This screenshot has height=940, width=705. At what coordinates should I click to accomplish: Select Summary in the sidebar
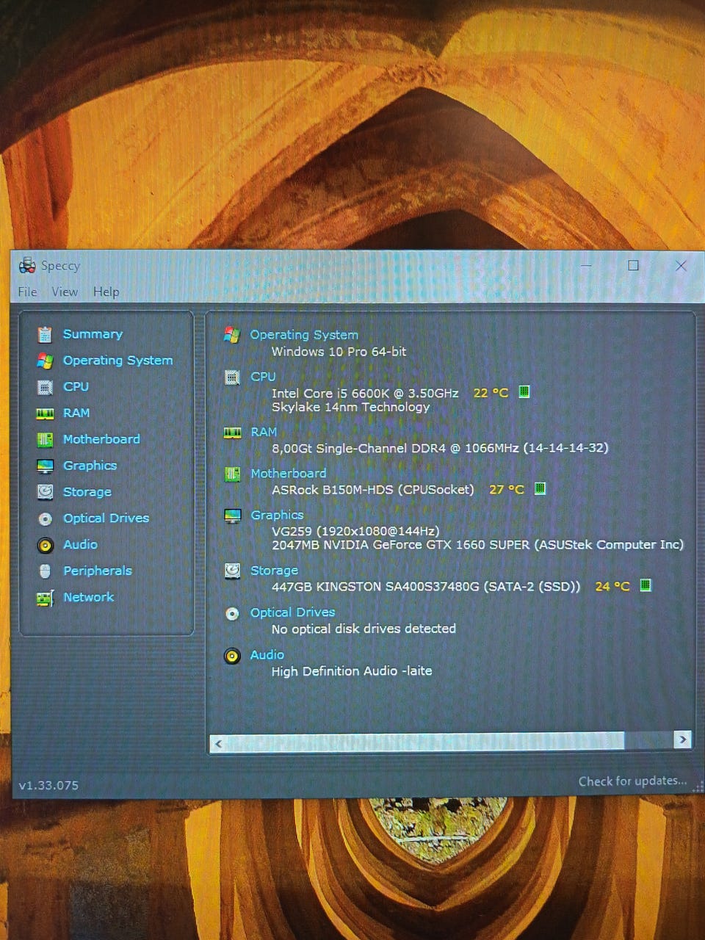(93, 334)
